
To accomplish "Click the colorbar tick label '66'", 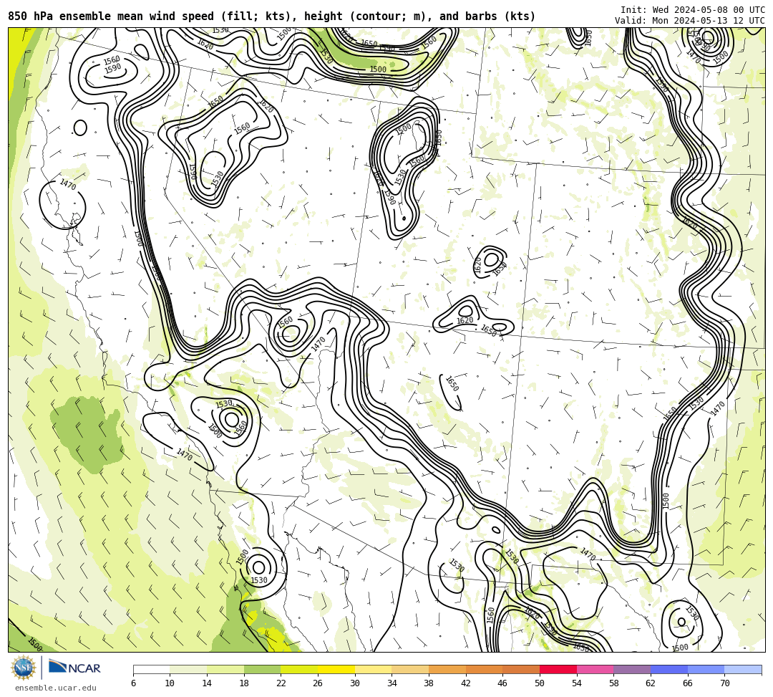I will (x=688, y=683).
